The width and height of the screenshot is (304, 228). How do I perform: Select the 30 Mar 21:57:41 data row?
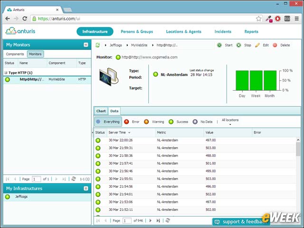click(x=195, y=163)
